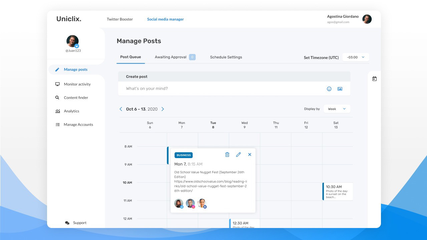Open Monitor activity in sidebar
427x240 pixels.
[77, 84]
